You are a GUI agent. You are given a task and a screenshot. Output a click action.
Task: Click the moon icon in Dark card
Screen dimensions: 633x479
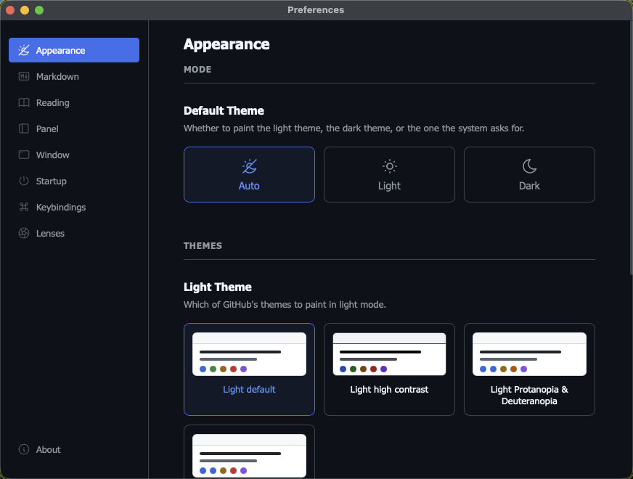[x=529, y=166]
